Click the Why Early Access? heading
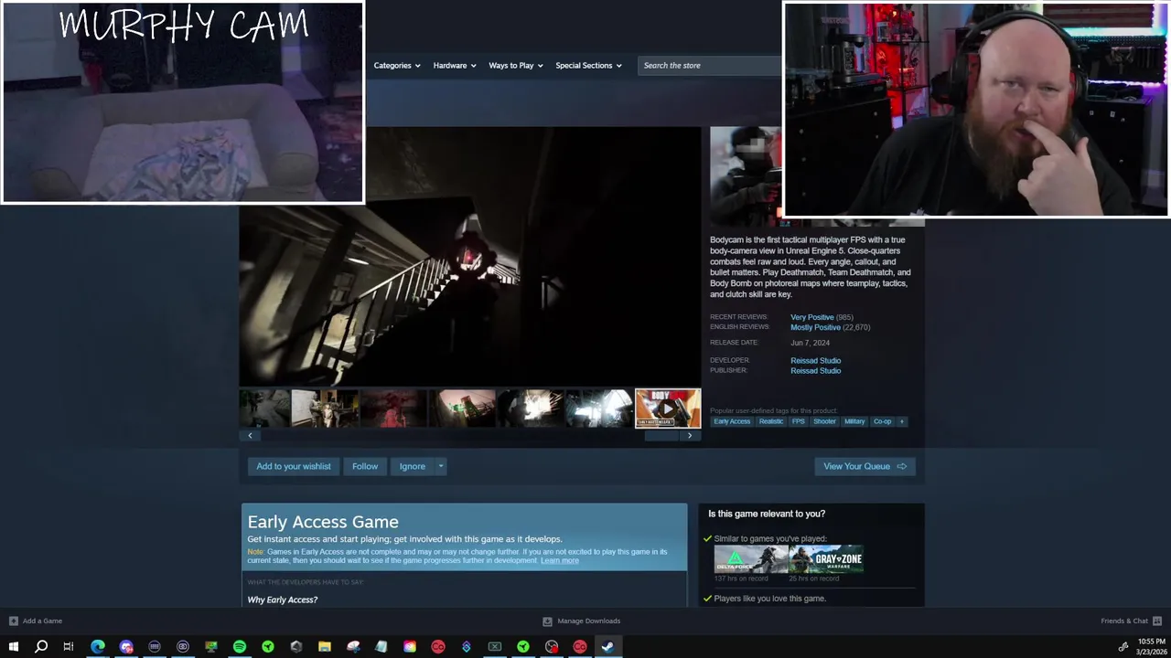This screenshot has width=1171, height=658. tap(283, 600)
